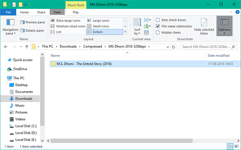The image size is (241, 150).
Task: Switch to the Share tab
Action: [41, 12]
